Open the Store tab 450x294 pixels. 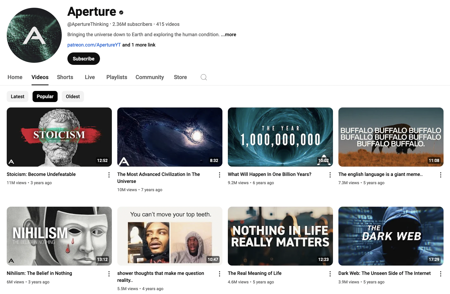click(x=180, y=77)
